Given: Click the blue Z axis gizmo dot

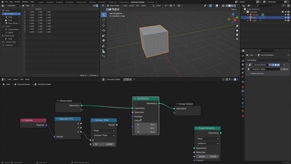Looking at the screenshot, I should click(233, 14).
